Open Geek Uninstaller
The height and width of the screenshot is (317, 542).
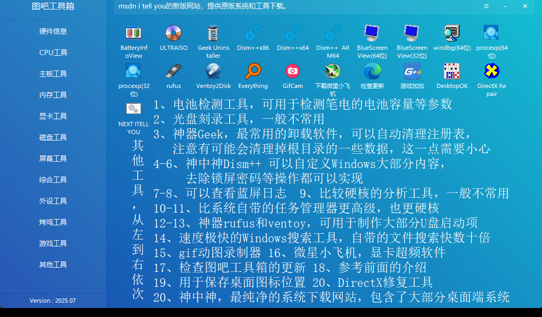click(x=213, y=33)
